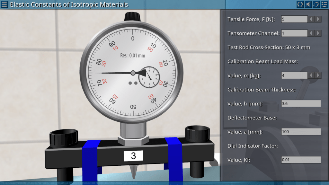
Task: Increase Tensile Force with right arrow
Action: 318,19
